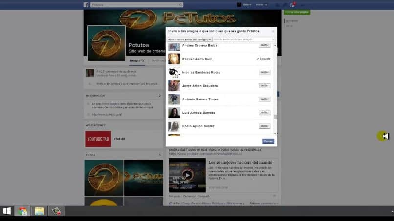Invite Jorge Arijon Escudero
This screenshot has width=394, height=221.
pos(264,86)
